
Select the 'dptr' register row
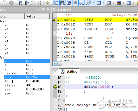click(x=27, y=77)
